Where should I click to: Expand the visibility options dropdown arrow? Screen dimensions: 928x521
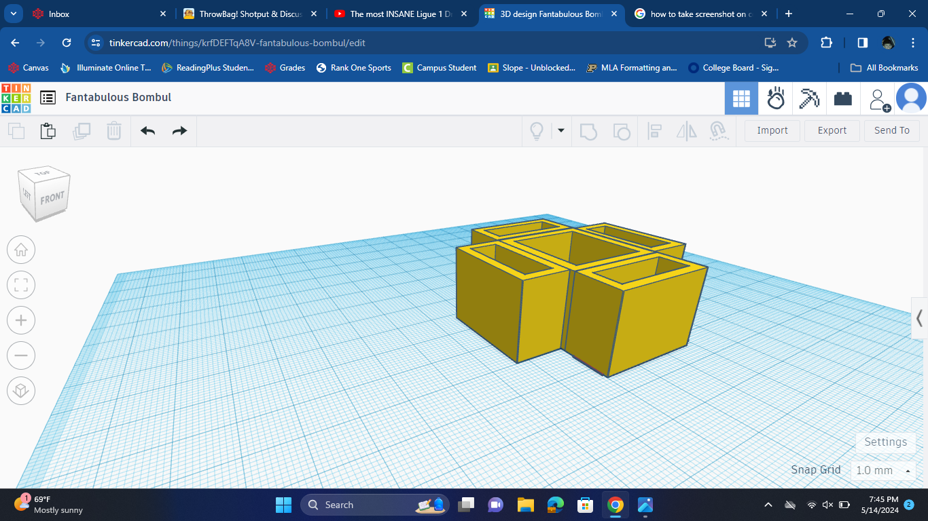pos(561,130)
